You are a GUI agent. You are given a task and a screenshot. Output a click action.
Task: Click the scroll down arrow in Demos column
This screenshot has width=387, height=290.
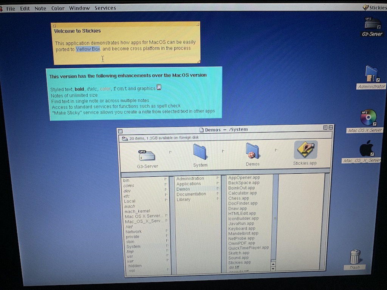pos(273,268)
